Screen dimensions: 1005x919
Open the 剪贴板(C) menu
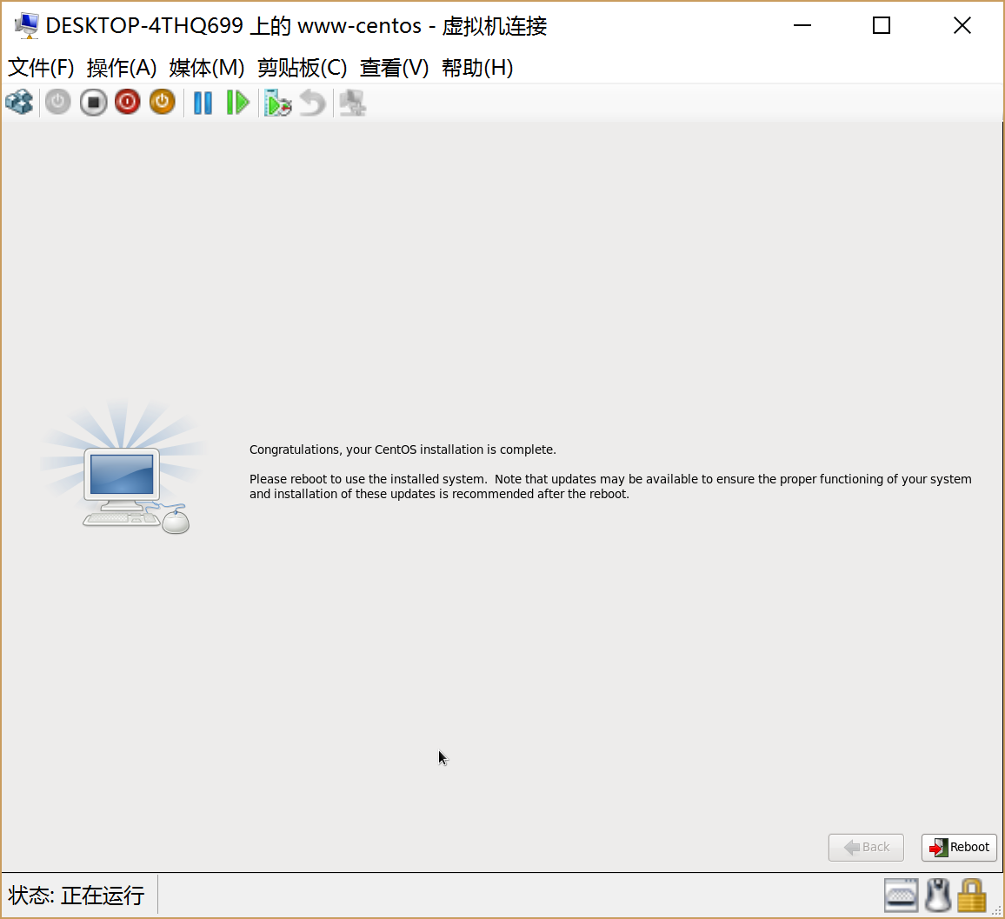point(303,67)
